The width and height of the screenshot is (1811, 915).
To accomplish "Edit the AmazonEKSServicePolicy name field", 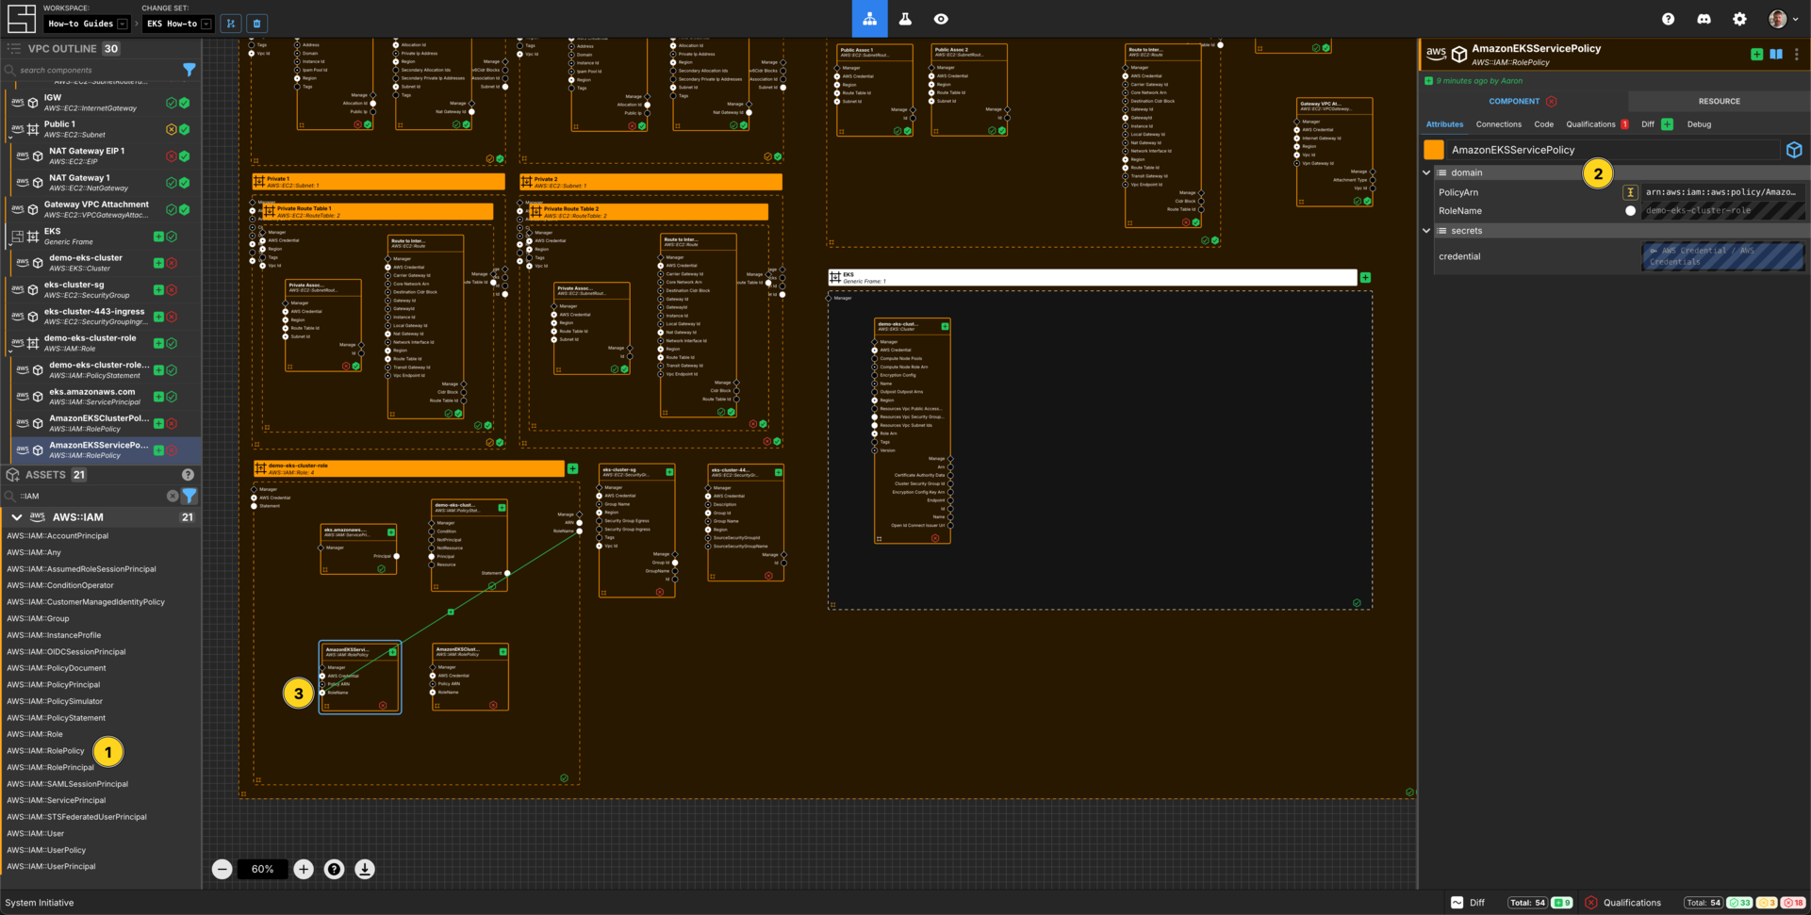I will [x=1612, y=150].
